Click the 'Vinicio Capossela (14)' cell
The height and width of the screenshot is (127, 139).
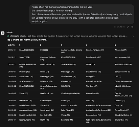pos(70,93)
